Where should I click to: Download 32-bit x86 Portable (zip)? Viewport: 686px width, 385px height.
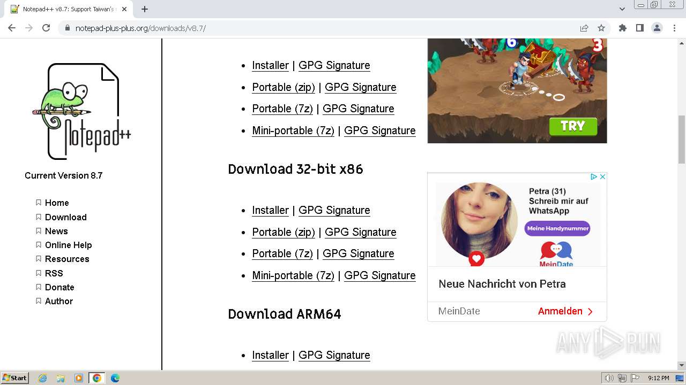click(x=284, y=232)
